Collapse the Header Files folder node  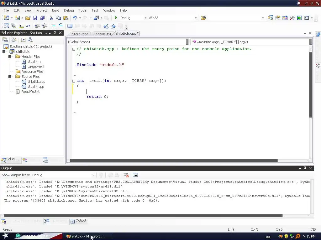10,57
